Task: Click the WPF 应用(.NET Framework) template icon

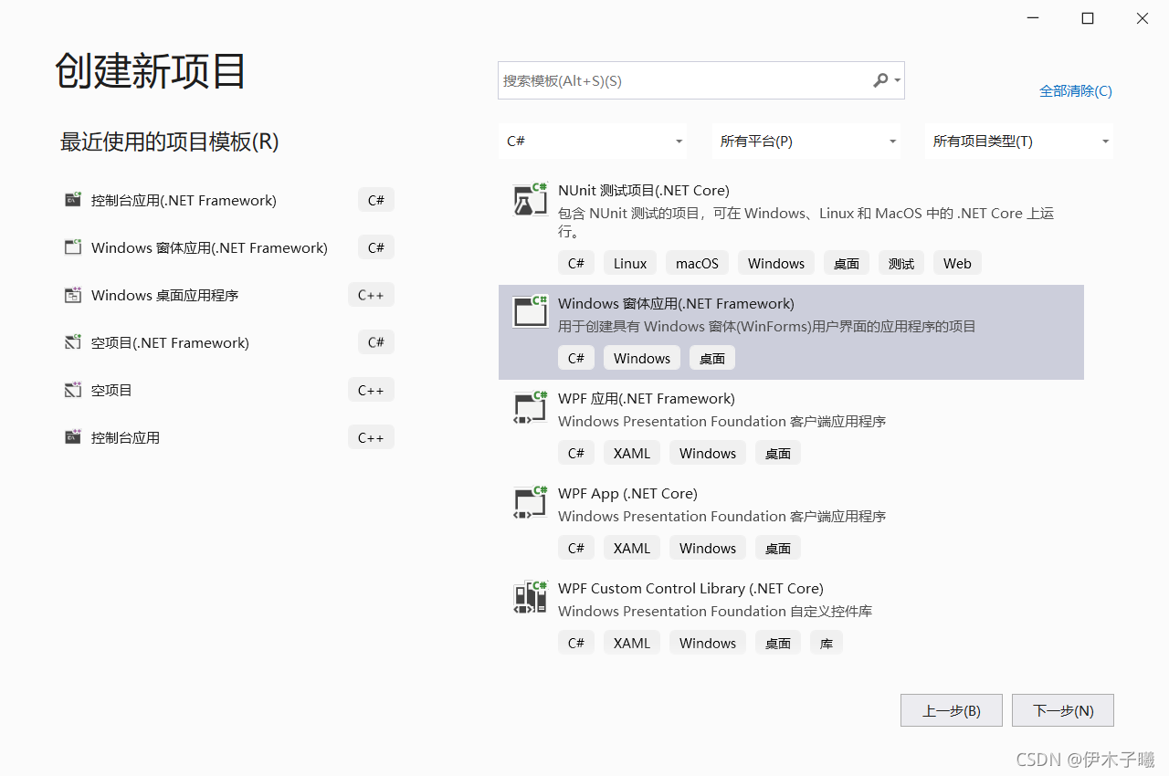Action: coord(531,407)
